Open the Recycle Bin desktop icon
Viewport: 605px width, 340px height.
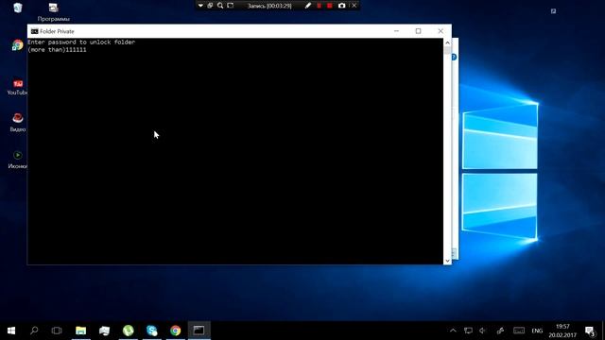pos(17,8)
